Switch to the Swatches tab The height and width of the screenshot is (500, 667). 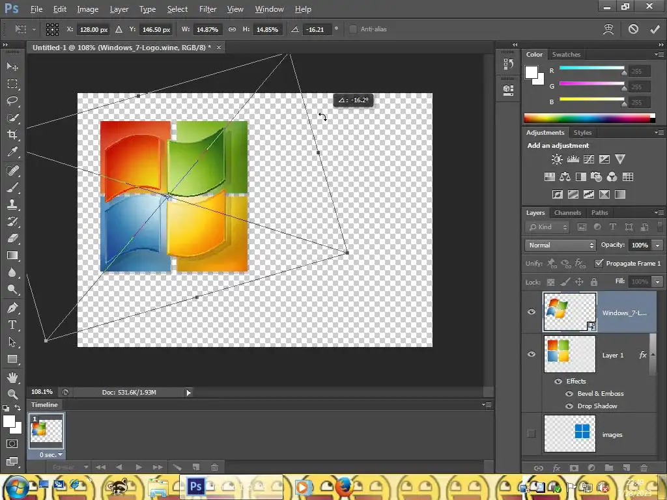click(566, 55)
